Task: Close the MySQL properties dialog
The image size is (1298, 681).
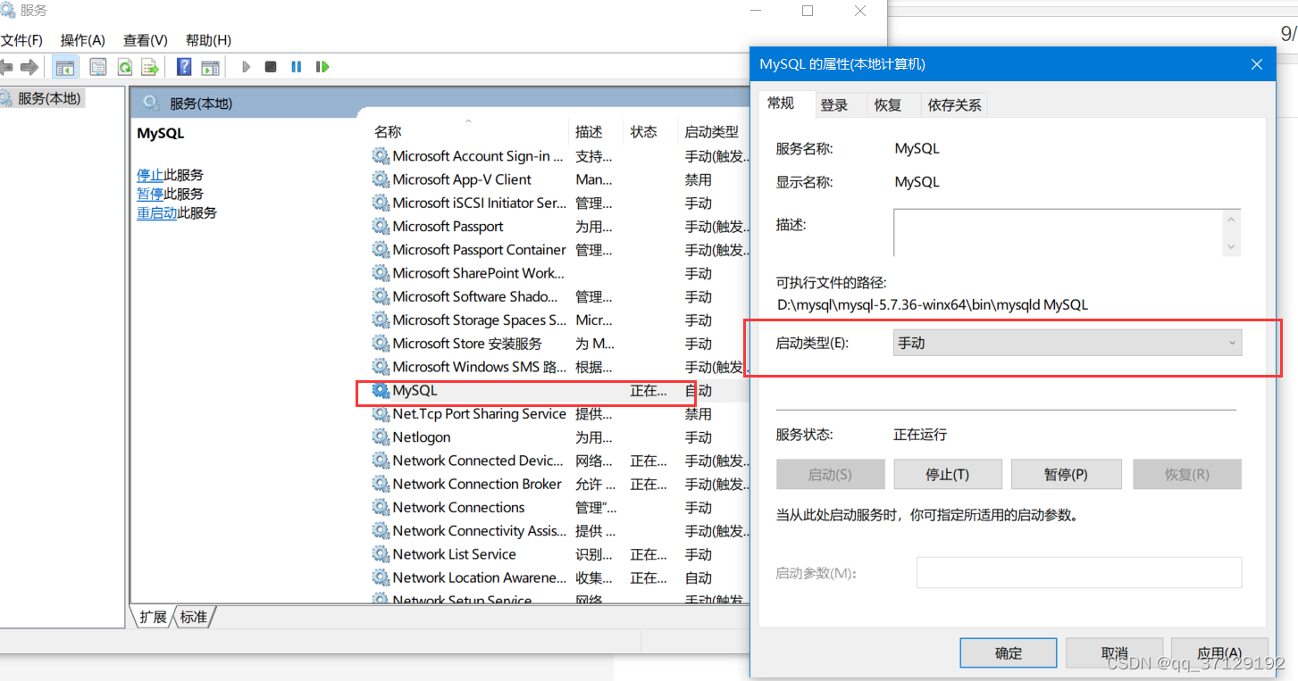Action: pos(1256,64)
